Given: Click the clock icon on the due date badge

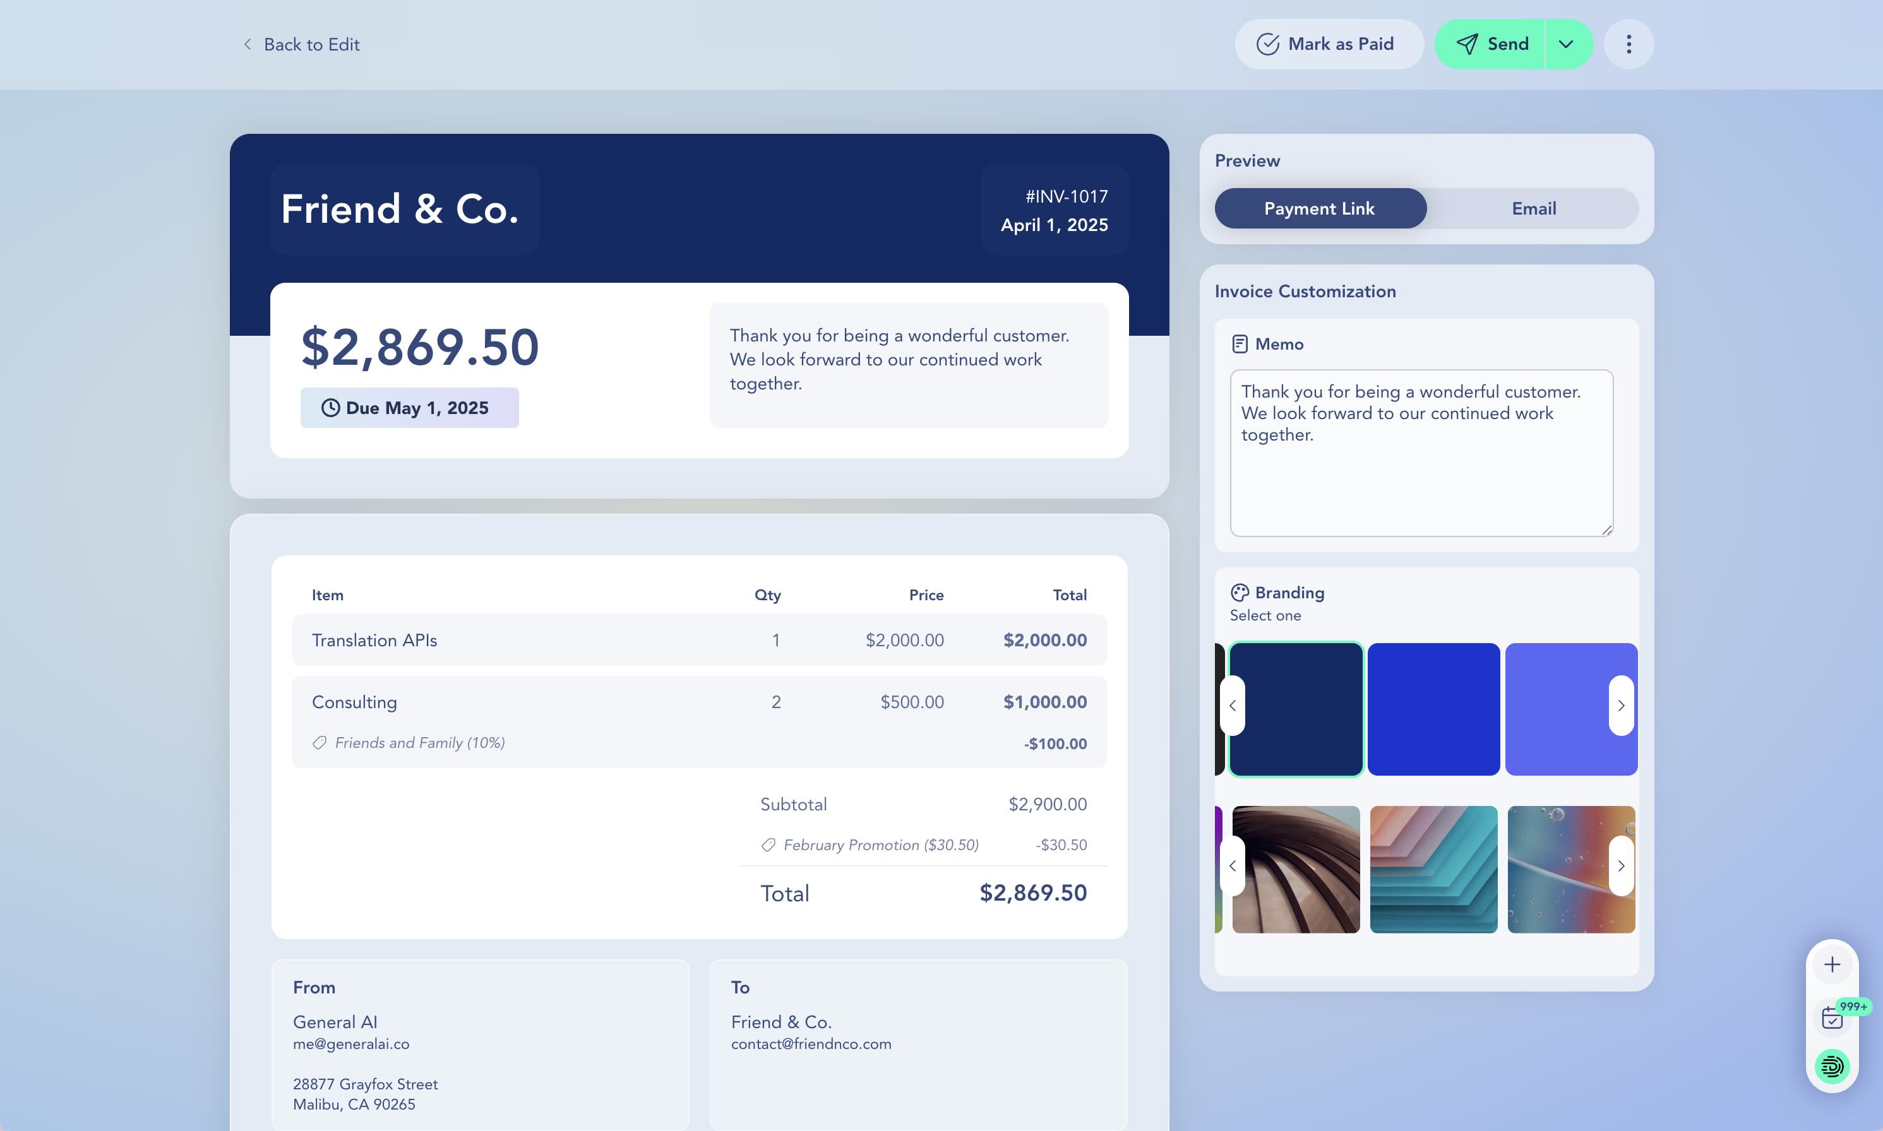Looking at the screenshot, I should click(330, 408).
